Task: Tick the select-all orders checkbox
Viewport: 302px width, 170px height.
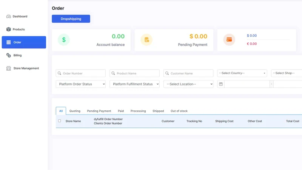Action: click(60, 121)
